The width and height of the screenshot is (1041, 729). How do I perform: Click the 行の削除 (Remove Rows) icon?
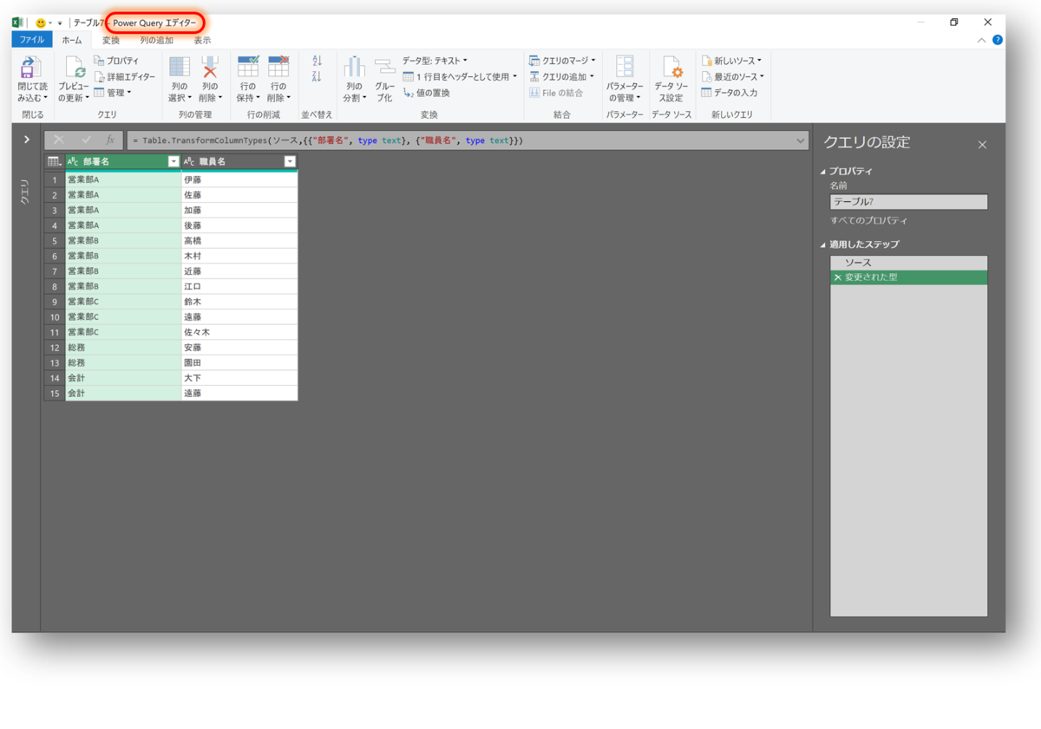(278, 67)
